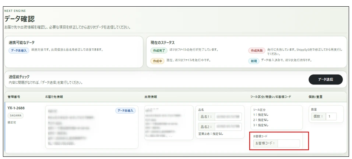Select the SAGAWA carrier badge
Viewport: 352px width, 159px height.
(15, 115)
